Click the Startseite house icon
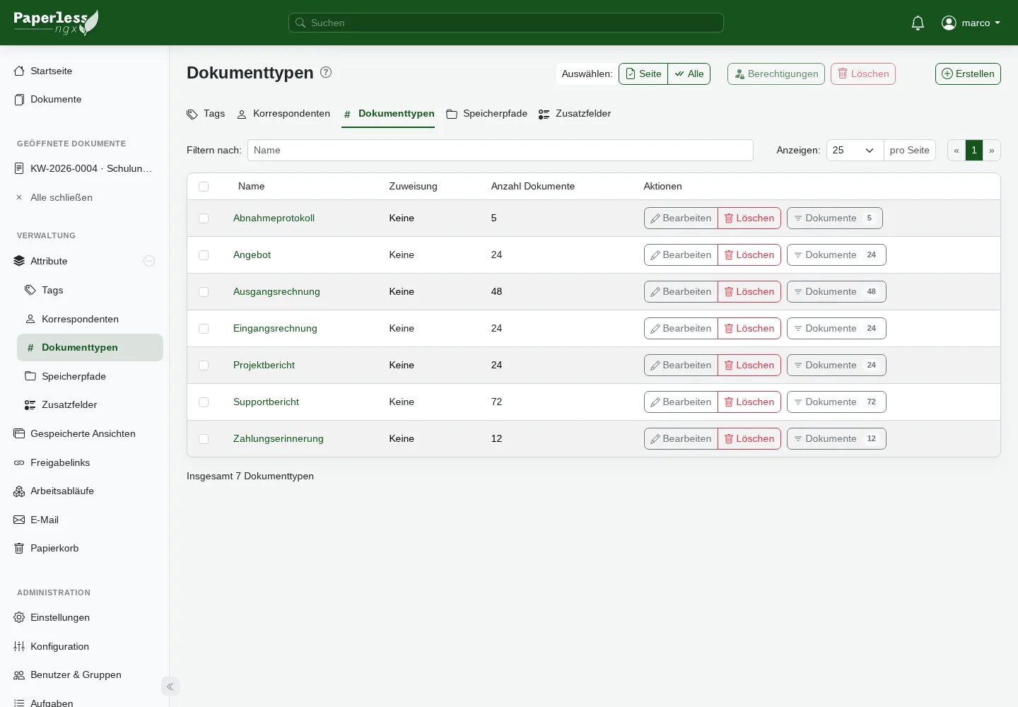Viewport: 1018px width, 707px height. (19, 71)
